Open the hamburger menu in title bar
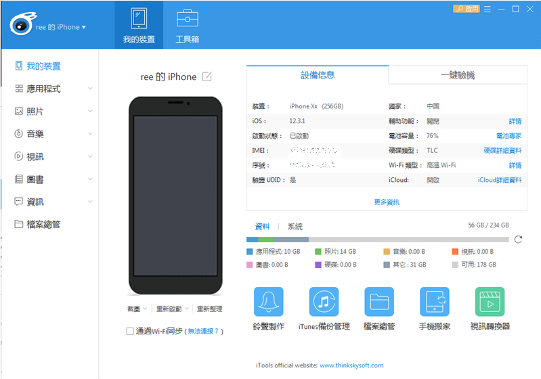 (488, 9)
